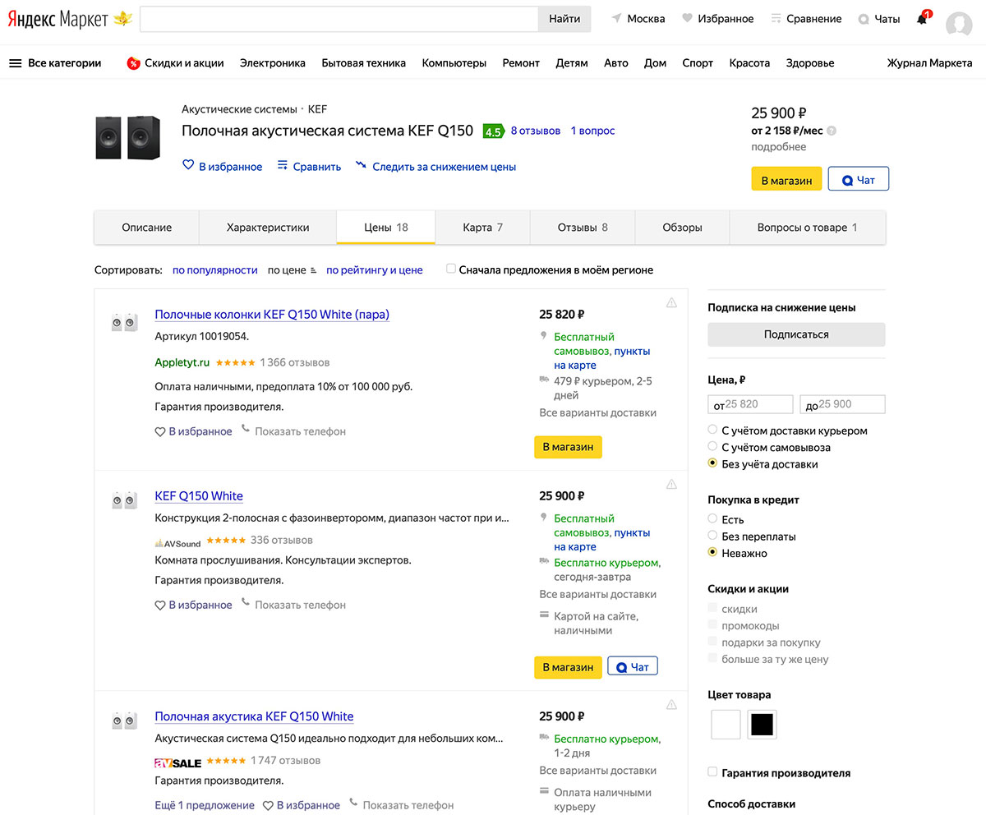This screenshot has height=815, width=986.
Task: Tick the Гарантия производителя filter checkbox
Action: 712,772
